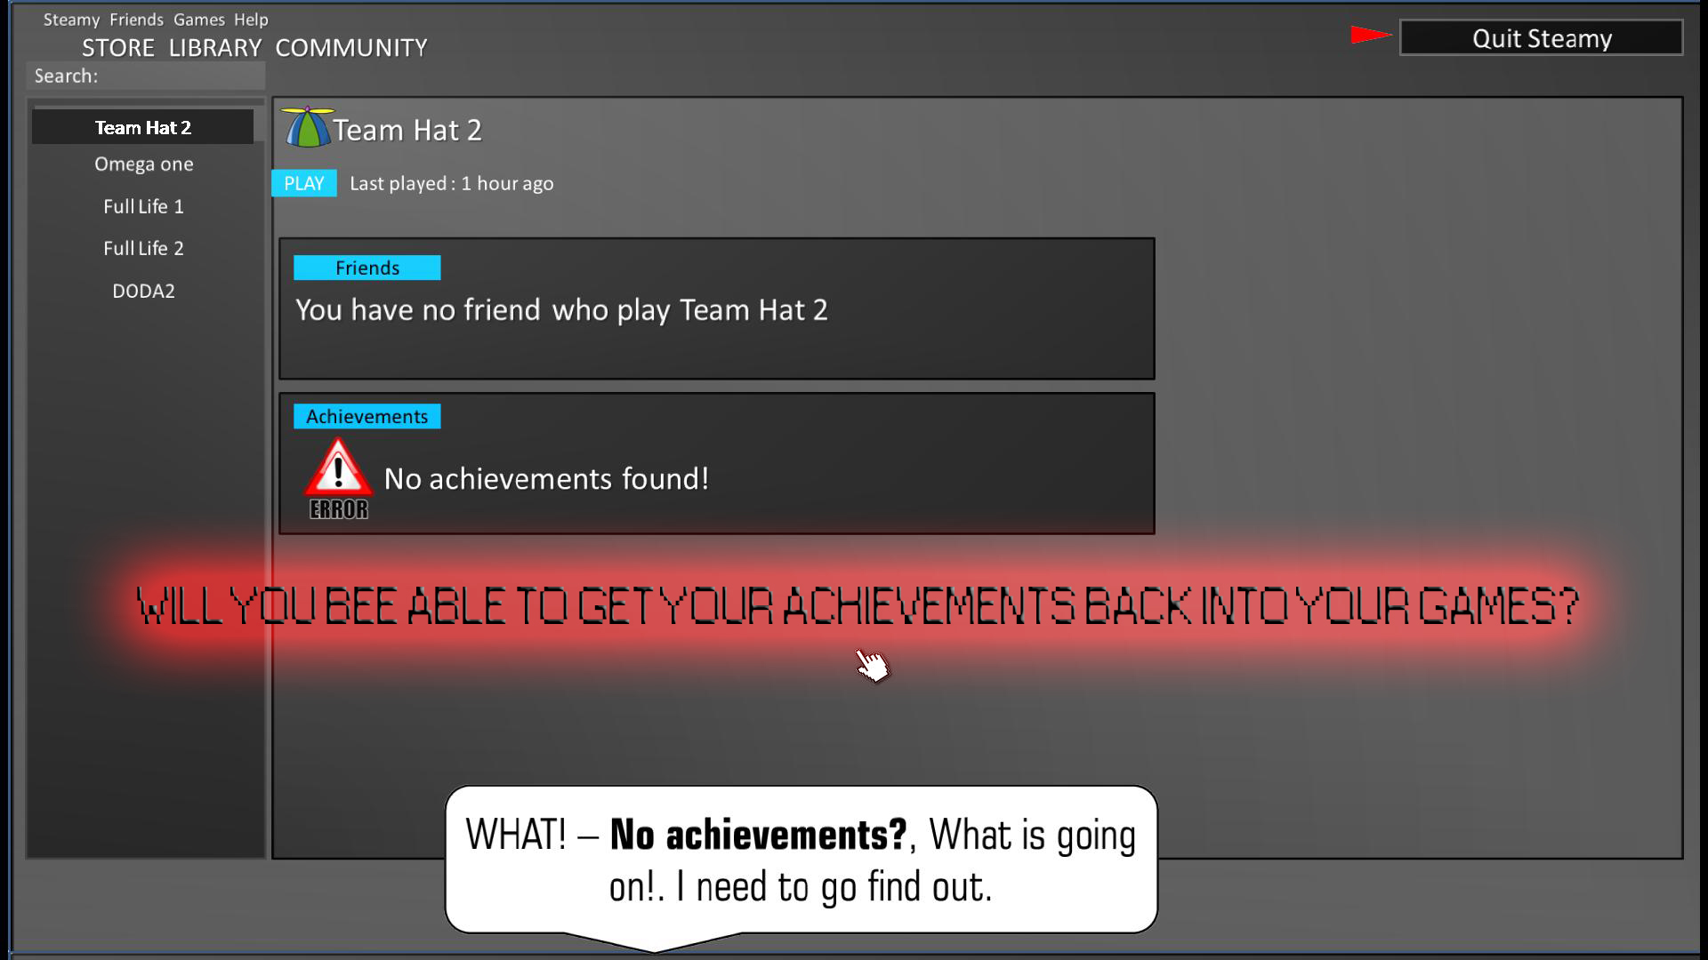Select DODA2 from the library list

pyautogui.click(x=143, y=291)
